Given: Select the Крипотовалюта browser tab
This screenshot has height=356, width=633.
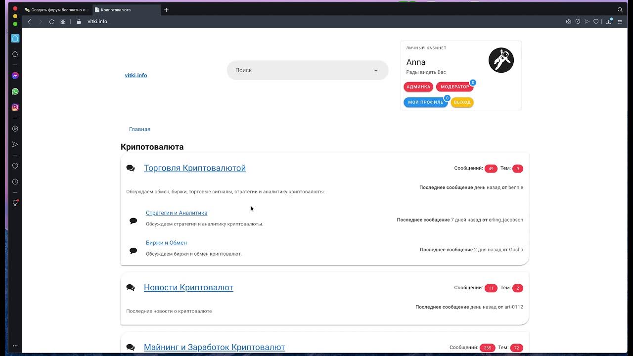Looking at the screenshot, I should click(126, 10).
